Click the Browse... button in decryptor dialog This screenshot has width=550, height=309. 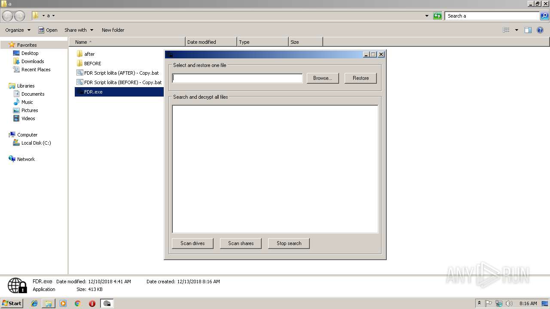322,78
